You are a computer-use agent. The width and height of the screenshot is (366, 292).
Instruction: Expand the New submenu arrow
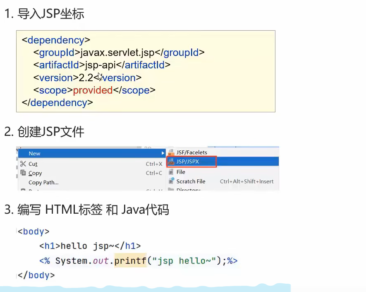tap(163, 153)
